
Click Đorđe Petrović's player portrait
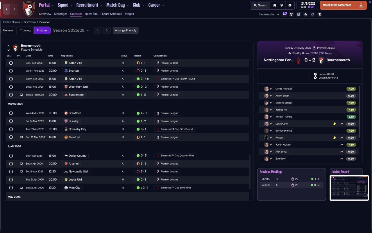(x=266, y=89)
